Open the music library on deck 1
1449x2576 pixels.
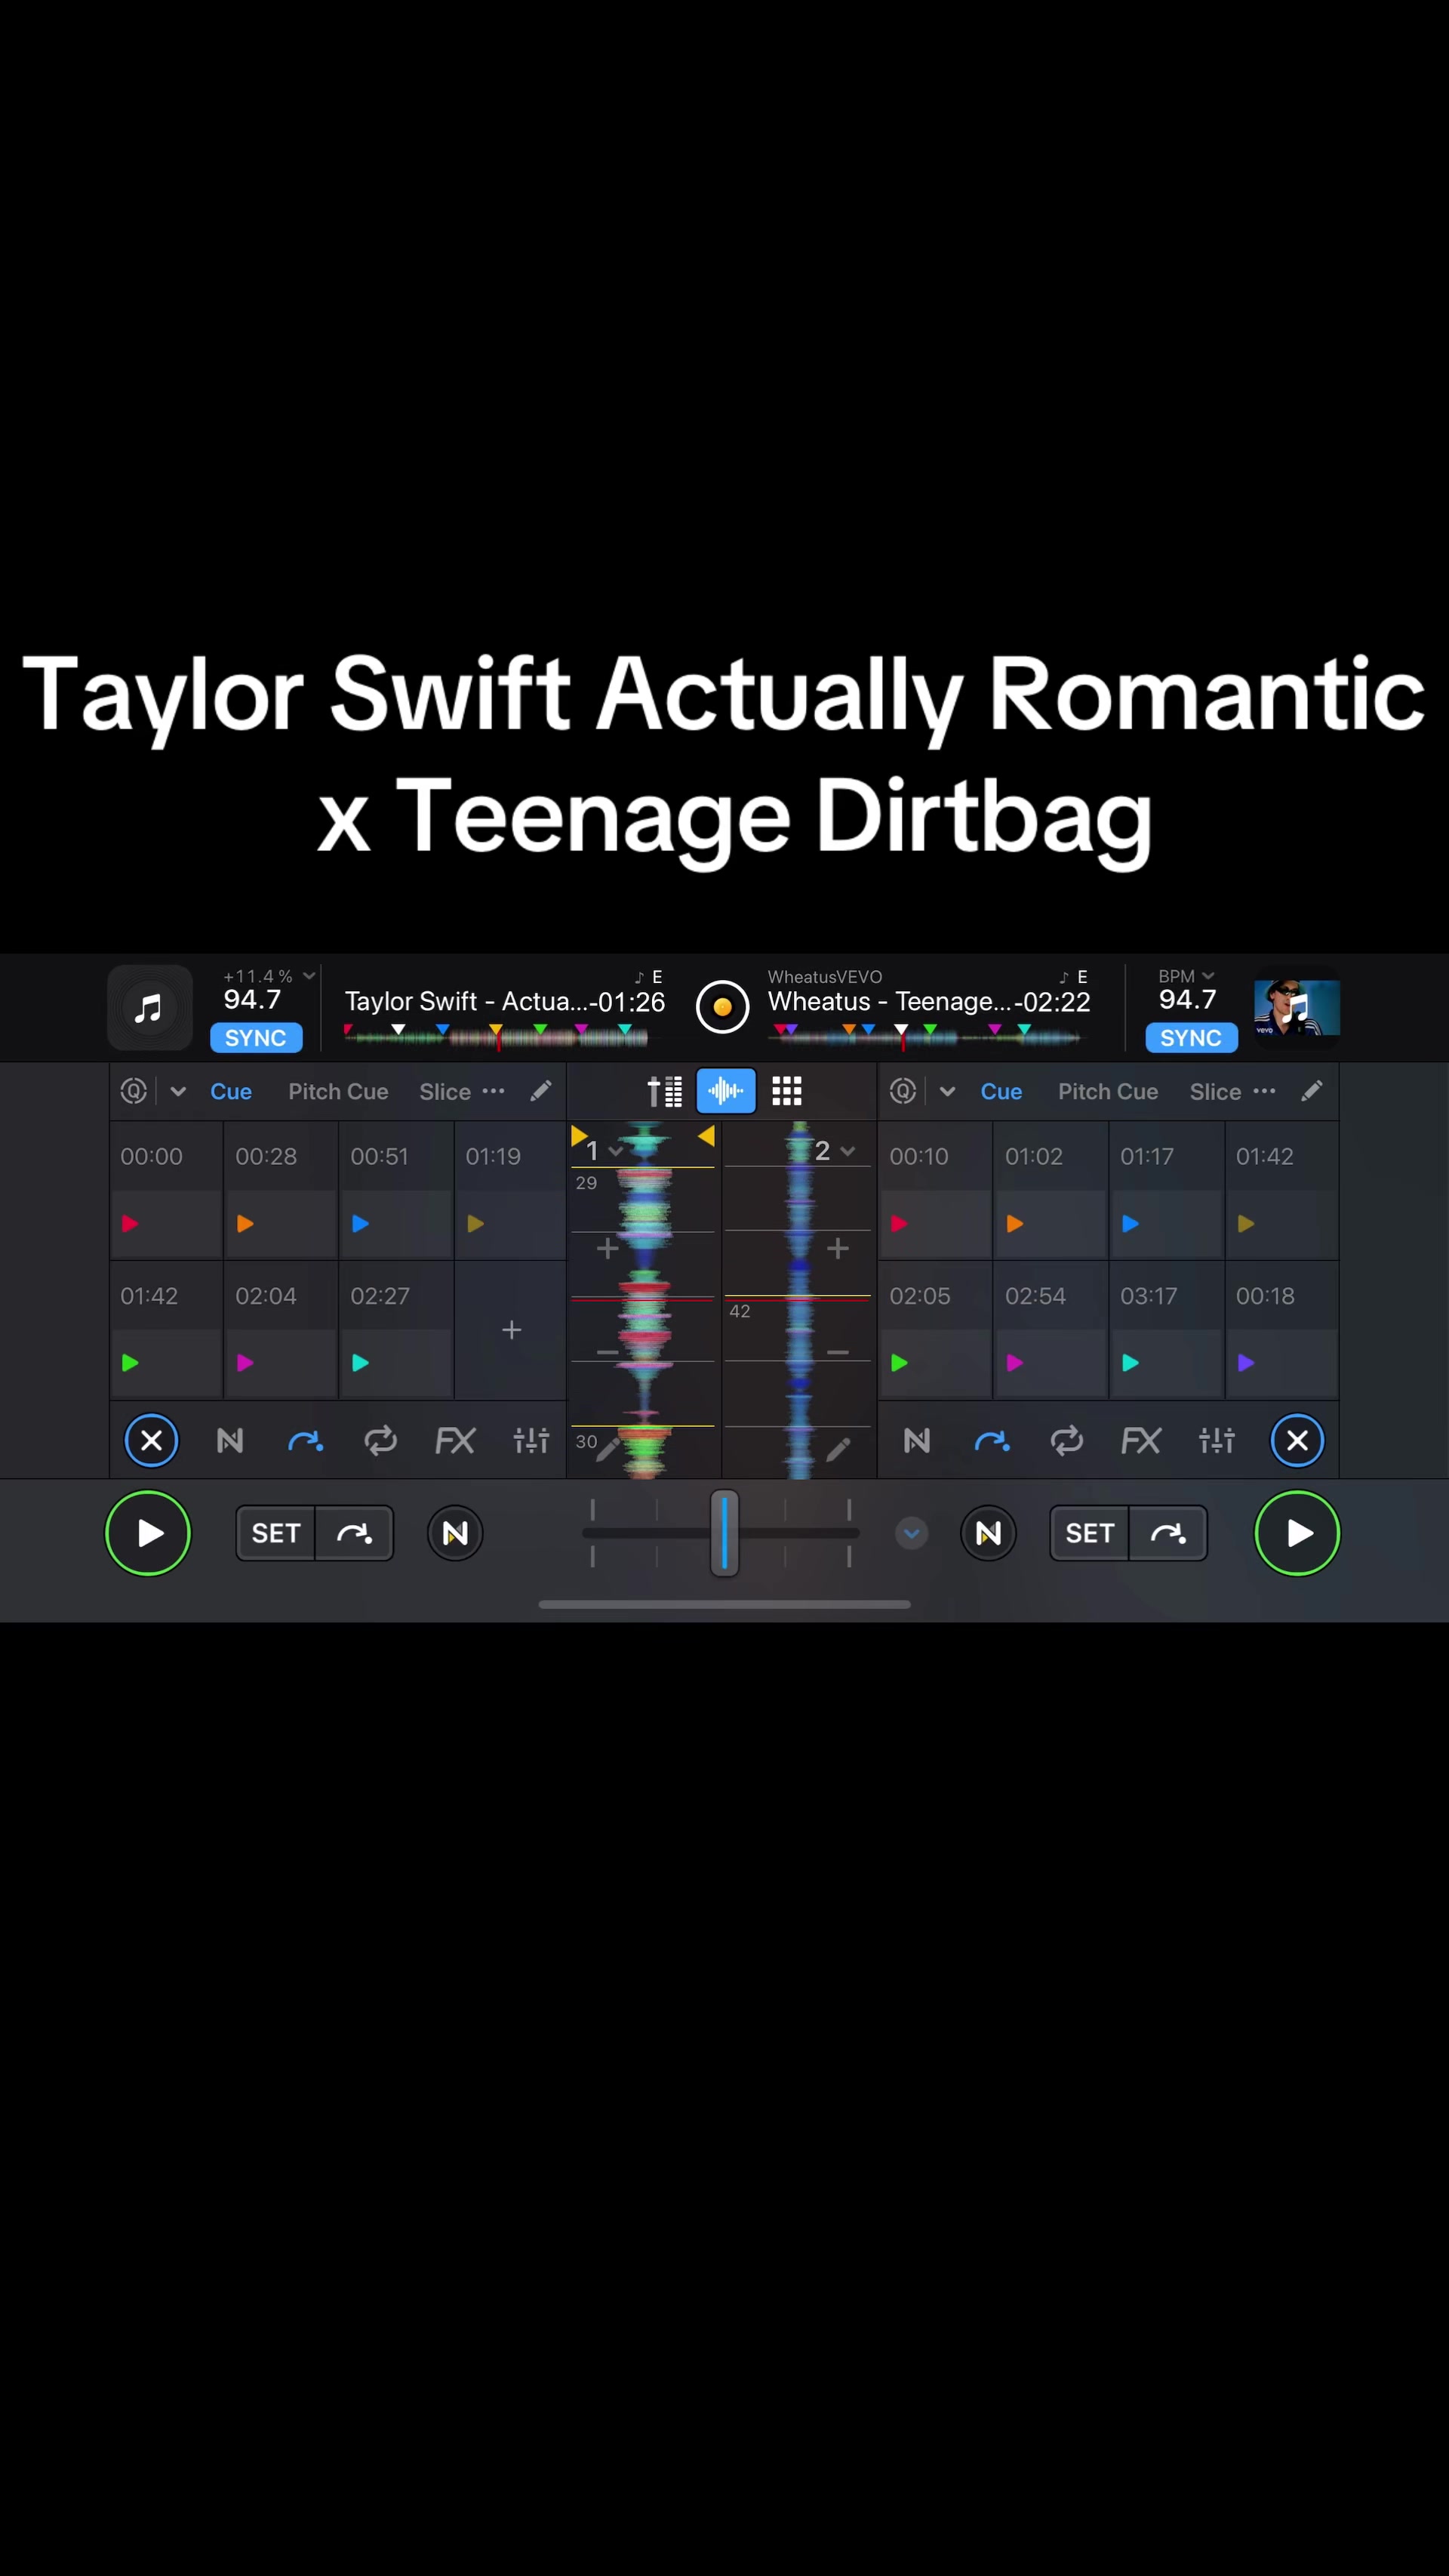(150, 1007)
